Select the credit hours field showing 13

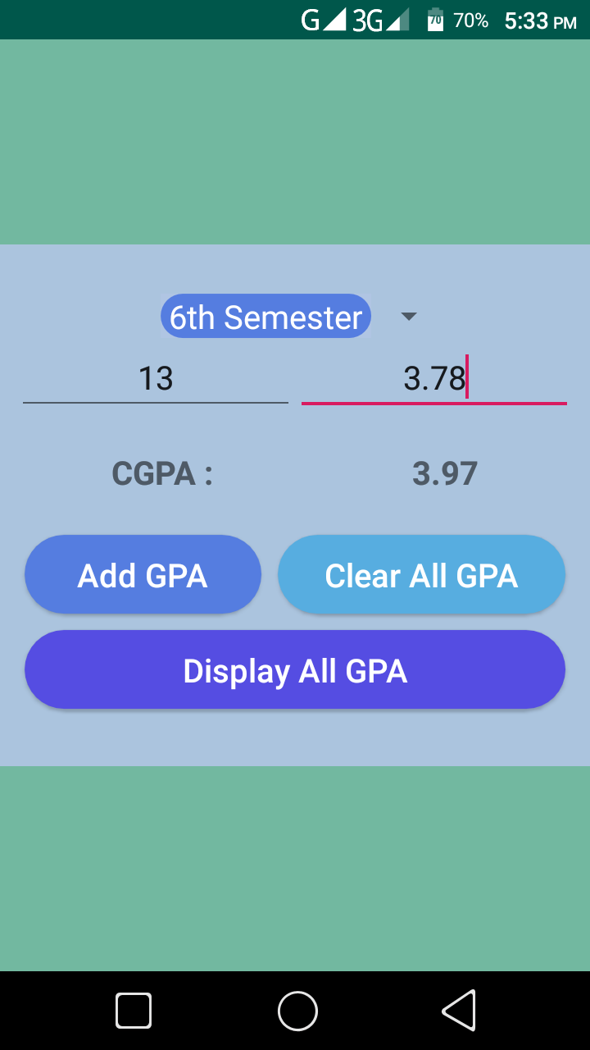pos(156,378)
